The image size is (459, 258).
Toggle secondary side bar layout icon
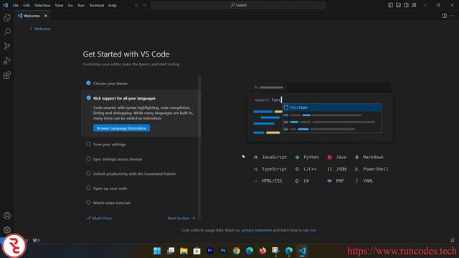click(406, 5)
